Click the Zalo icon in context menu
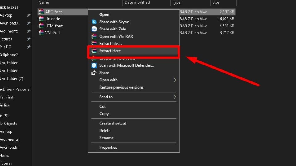 click(x=94, y=29)
